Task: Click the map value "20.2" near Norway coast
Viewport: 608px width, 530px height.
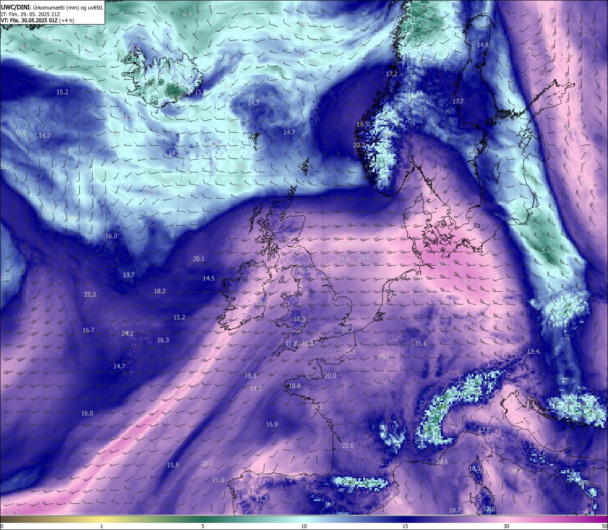Action: 359,145
